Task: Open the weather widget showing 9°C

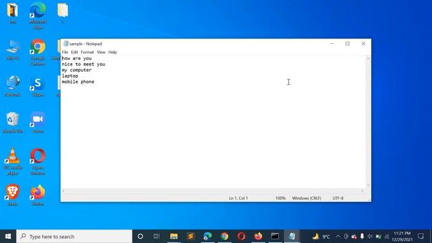Action: point(321,236)
